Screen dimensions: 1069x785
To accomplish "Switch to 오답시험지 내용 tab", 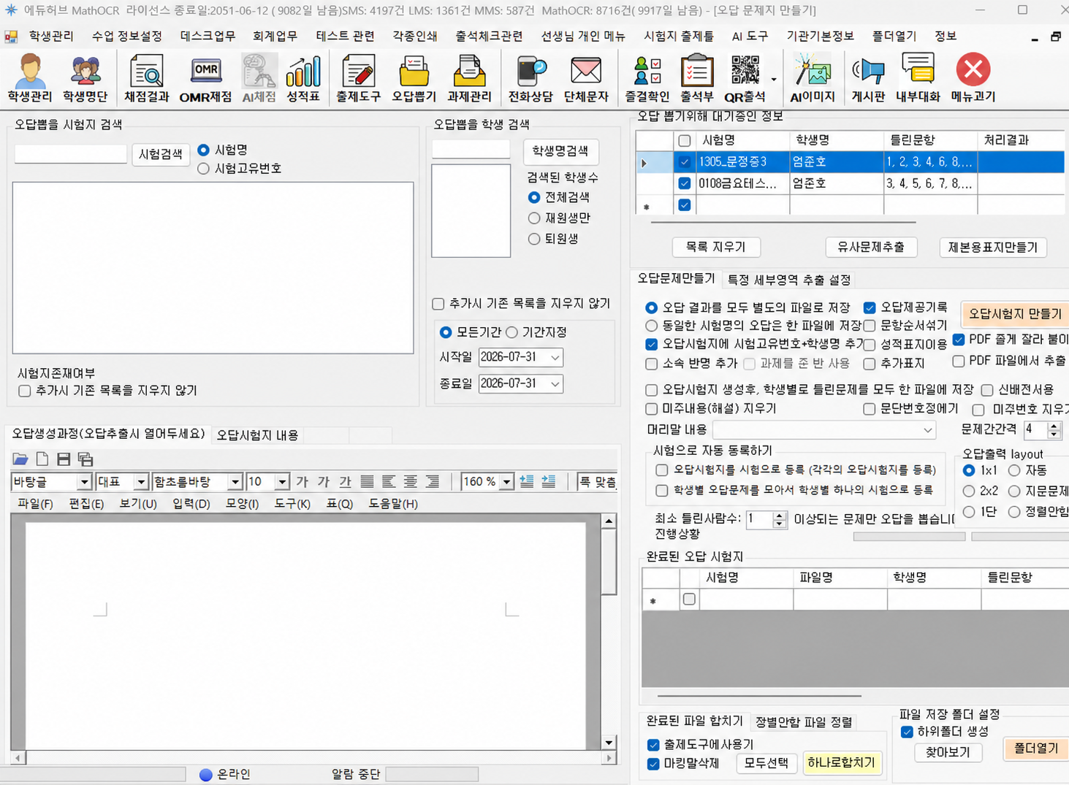I will click(257, 435).
